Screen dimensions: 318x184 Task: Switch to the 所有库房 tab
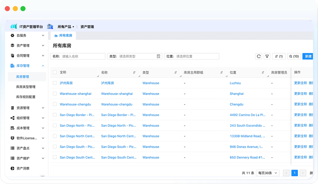[x=63, y=36]
